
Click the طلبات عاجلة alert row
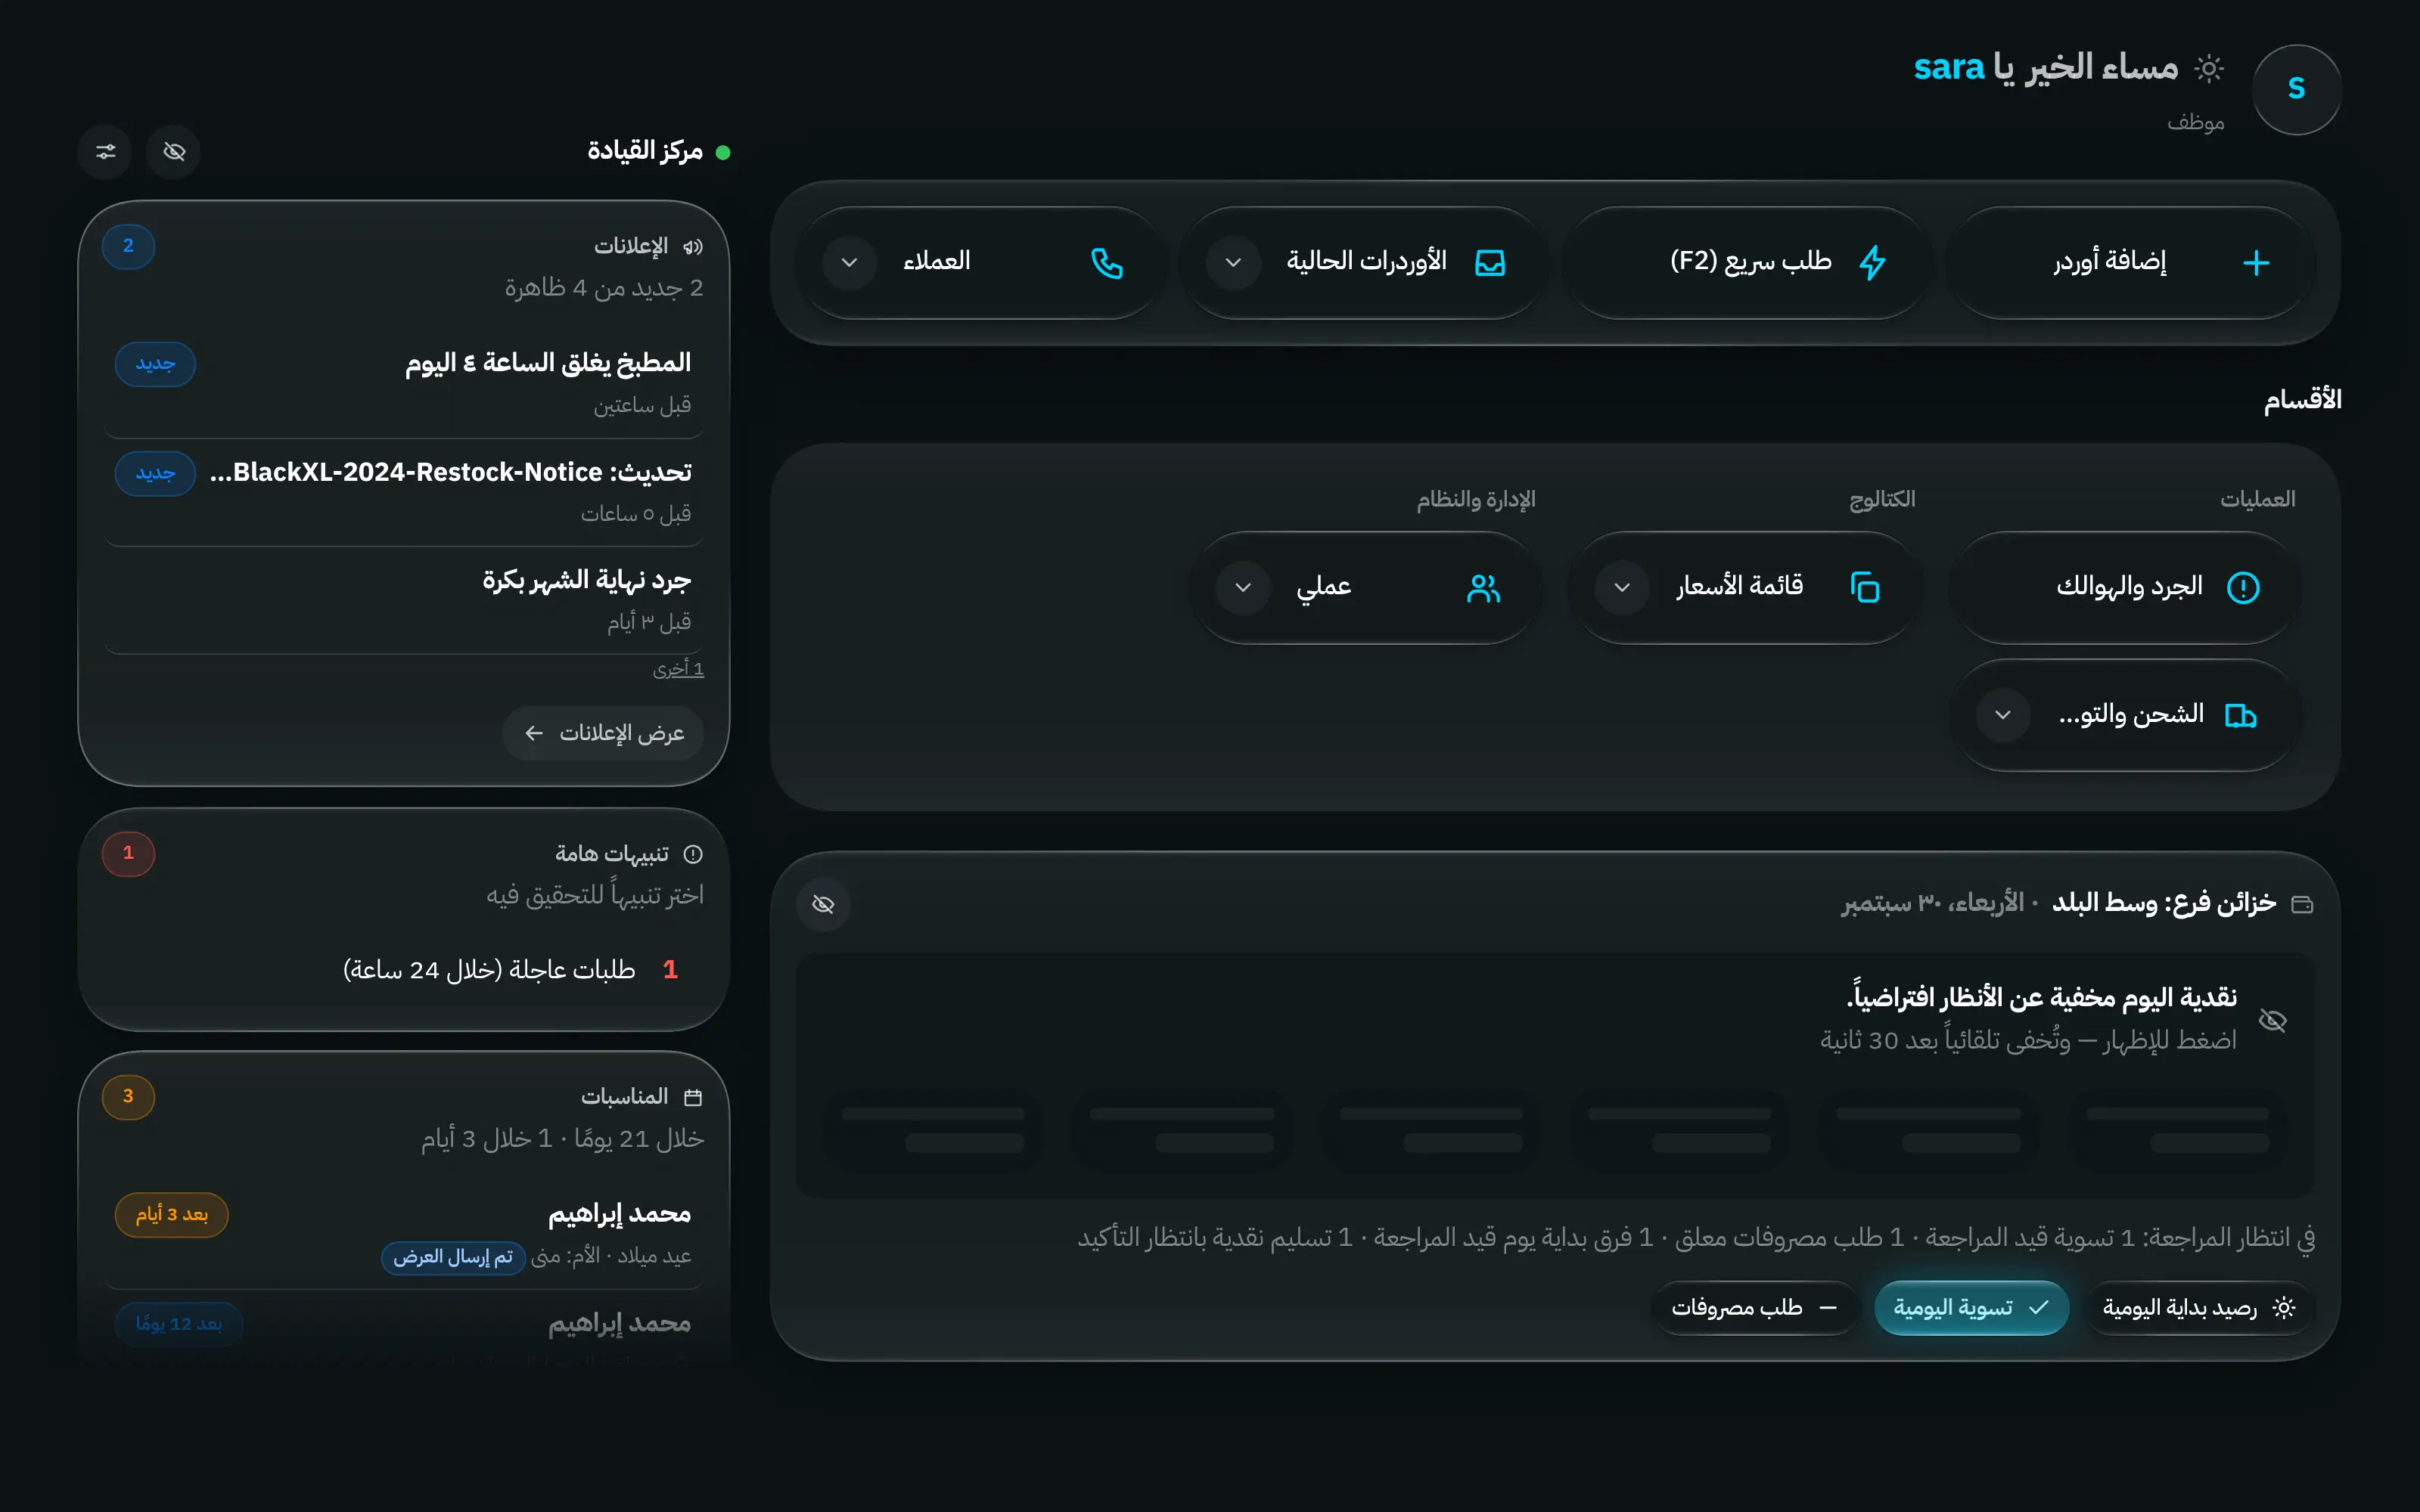[404, 970]
